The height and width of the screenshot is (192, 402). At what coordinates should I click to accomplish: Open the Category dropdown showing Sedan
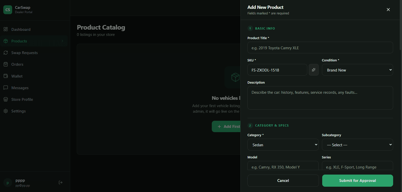point(283,145)
